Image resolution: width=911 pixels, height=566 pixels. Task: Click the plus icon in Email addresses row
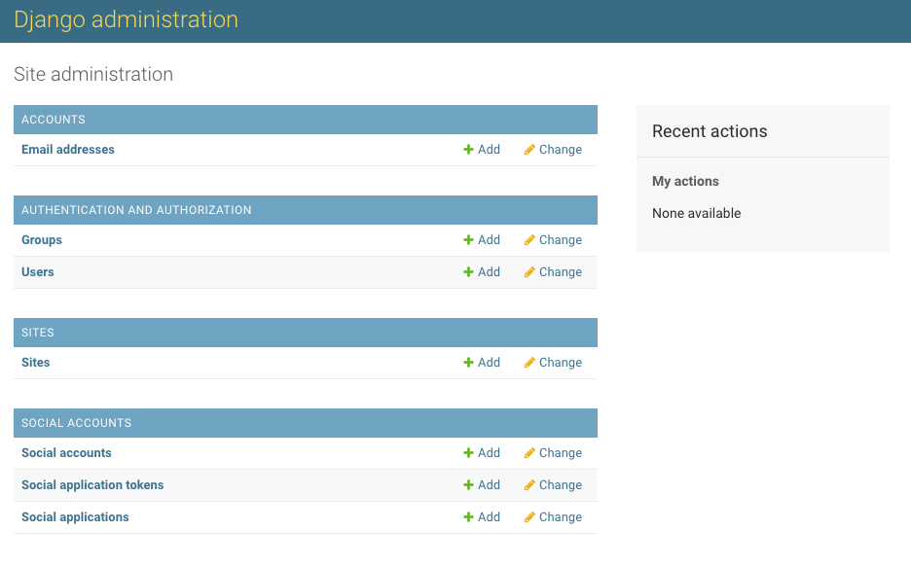(x=468, y=150)
